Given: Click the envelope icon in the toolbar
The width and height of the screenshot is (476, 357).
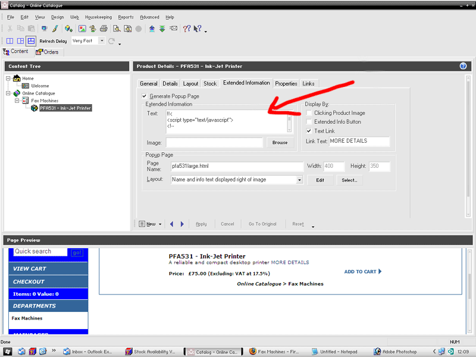Looking at the screenshot, I should coord(173,29).
